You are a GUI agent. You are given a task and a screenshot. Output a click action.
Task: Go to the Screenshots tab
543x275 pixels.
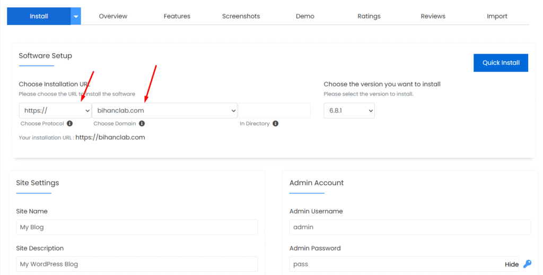[x=241, y=16]
